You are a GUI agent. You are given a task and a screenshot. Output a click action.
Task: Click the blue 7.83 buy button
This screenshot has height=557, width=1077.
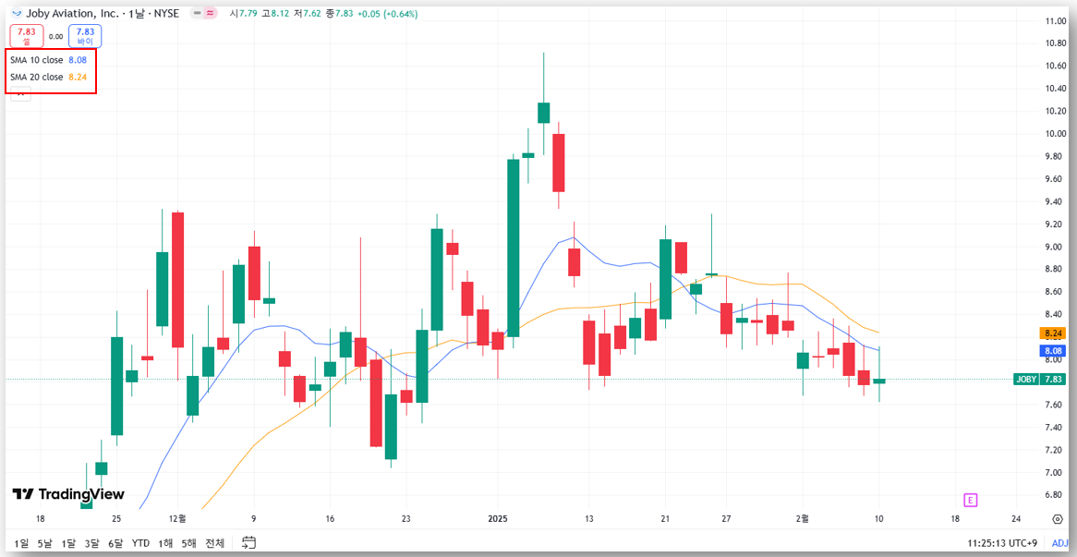(85, 36)
